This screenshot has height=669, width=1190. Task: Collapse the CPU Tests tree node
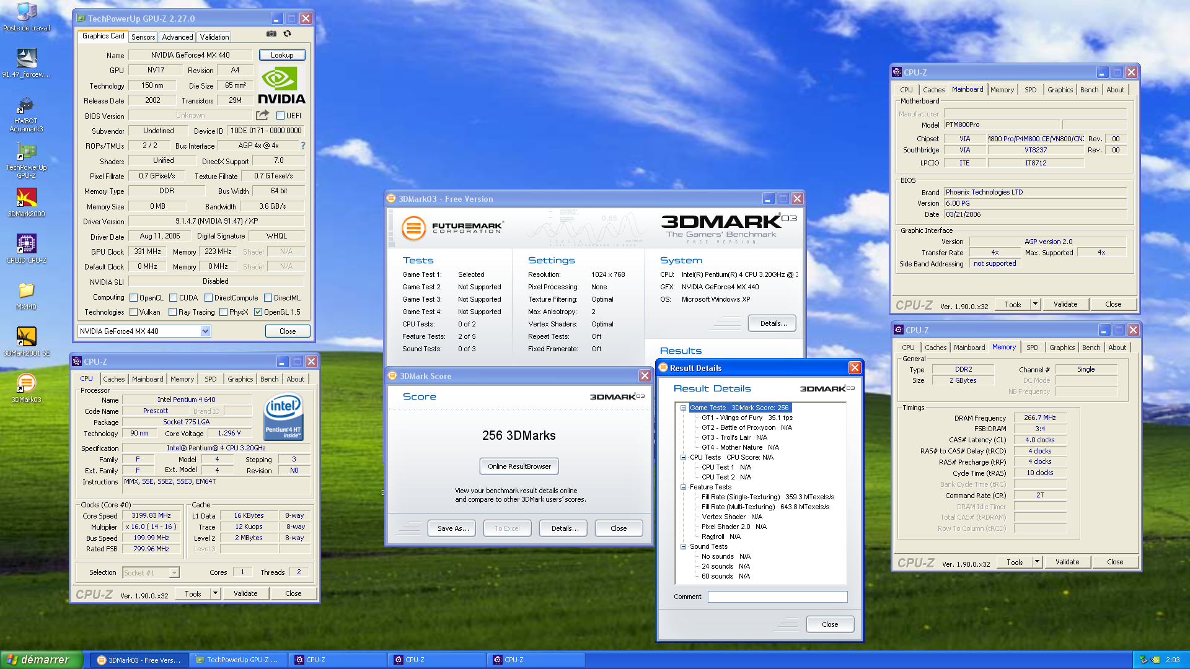[x=683, y=457]
